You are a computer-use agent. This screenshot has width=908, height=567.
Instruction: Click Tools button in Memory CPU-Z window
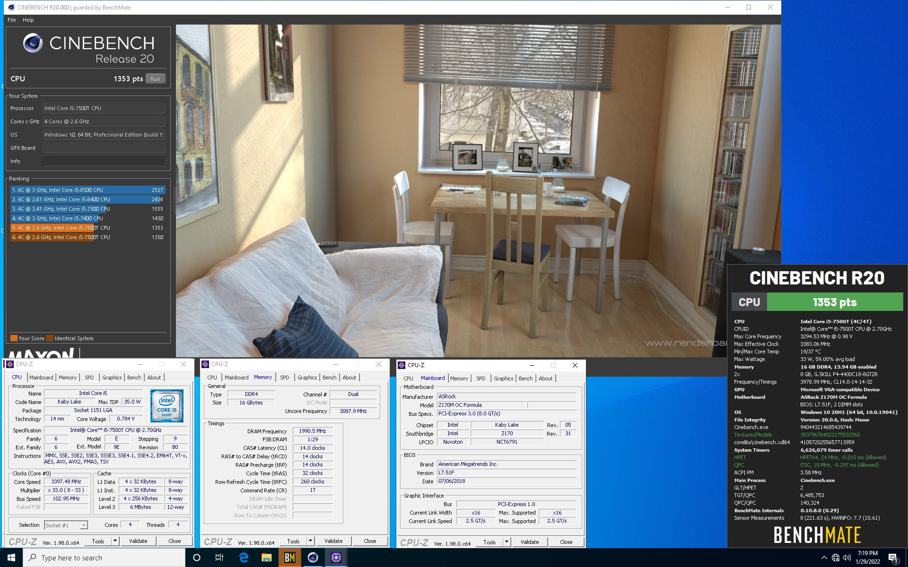click(294, 541)
